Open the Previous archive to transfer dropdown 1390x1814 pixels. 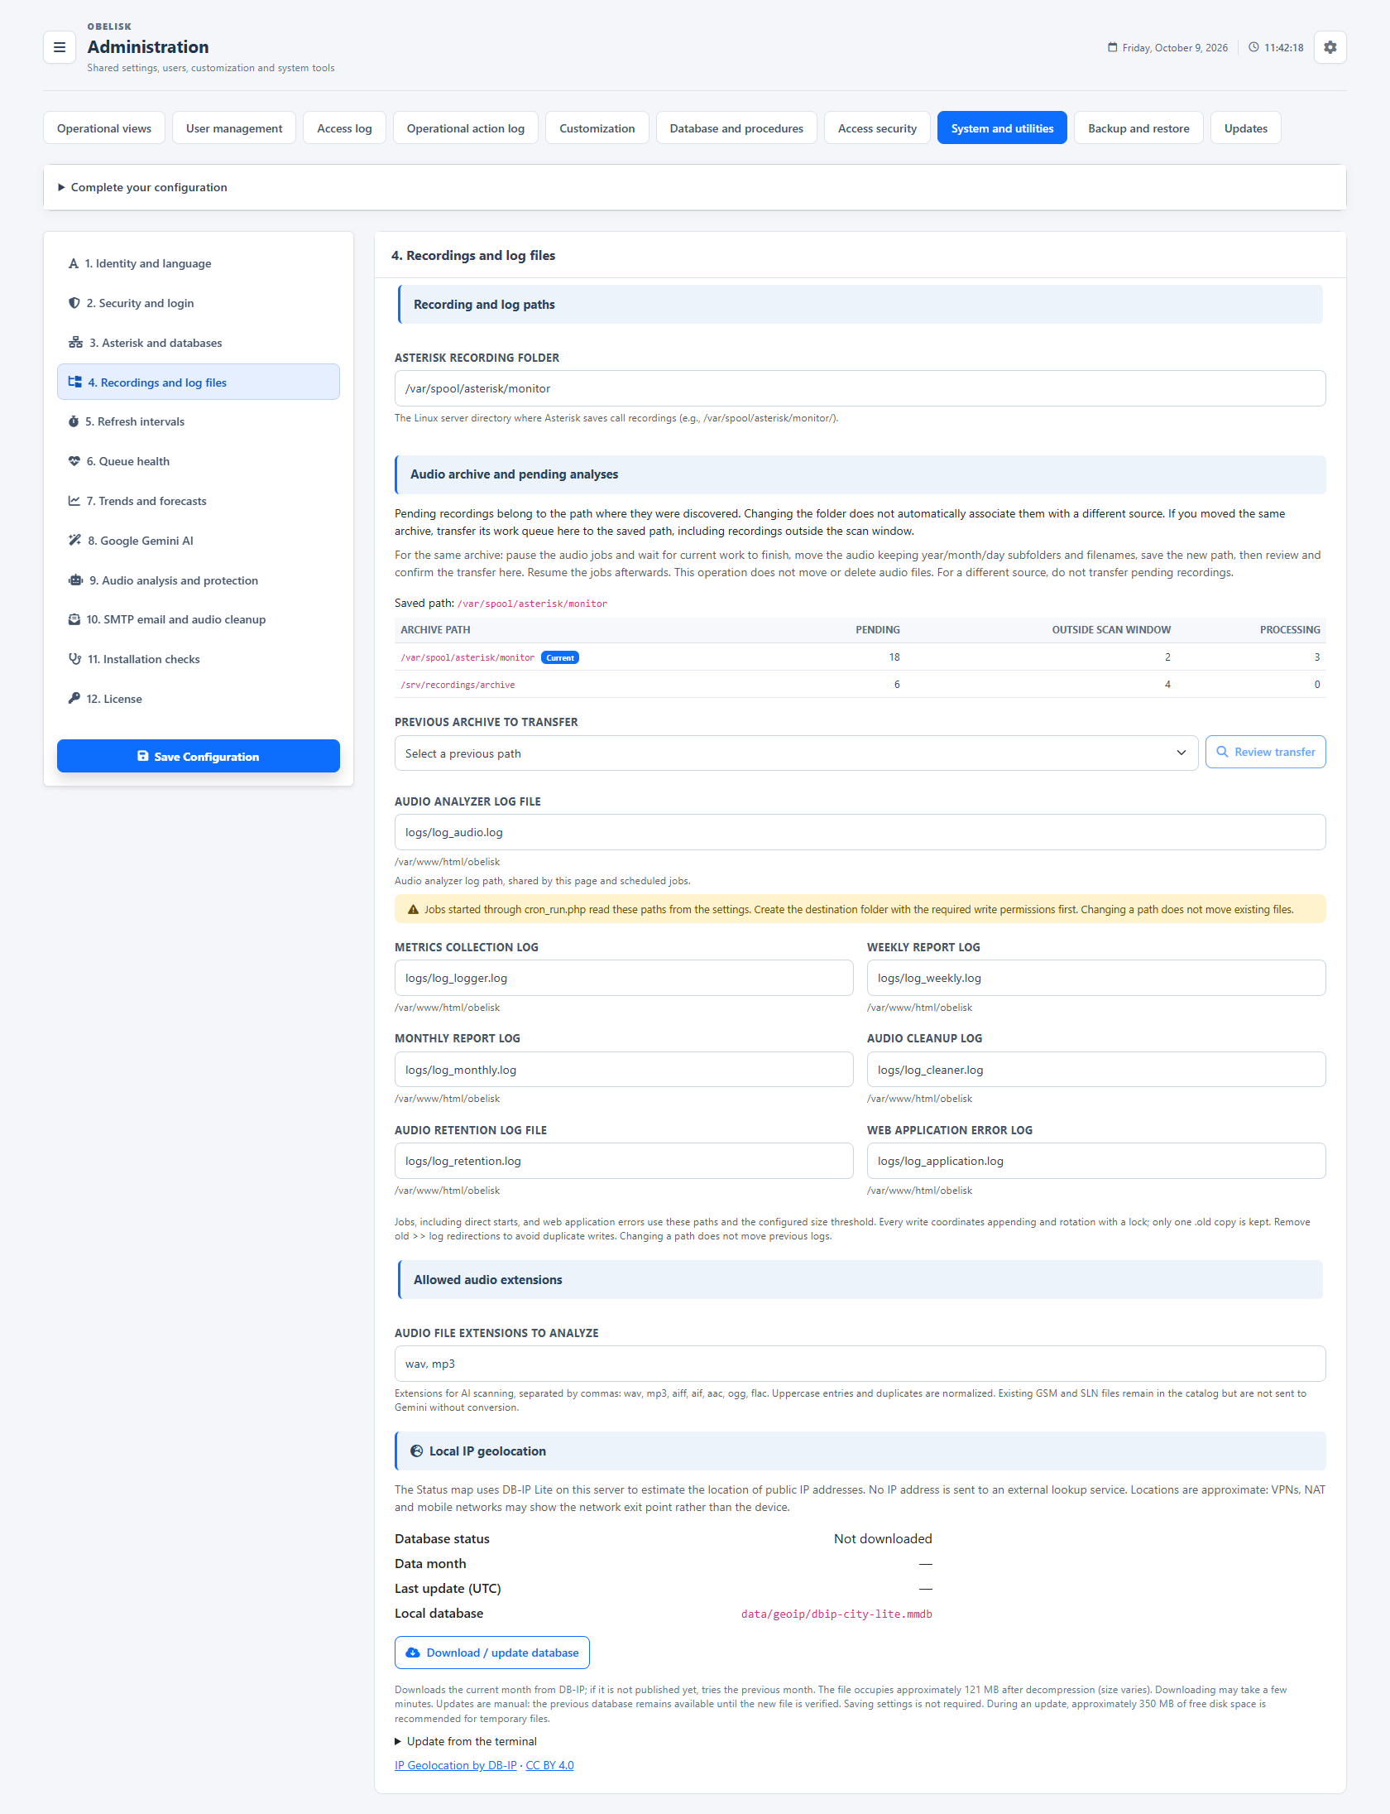point(796,753)
